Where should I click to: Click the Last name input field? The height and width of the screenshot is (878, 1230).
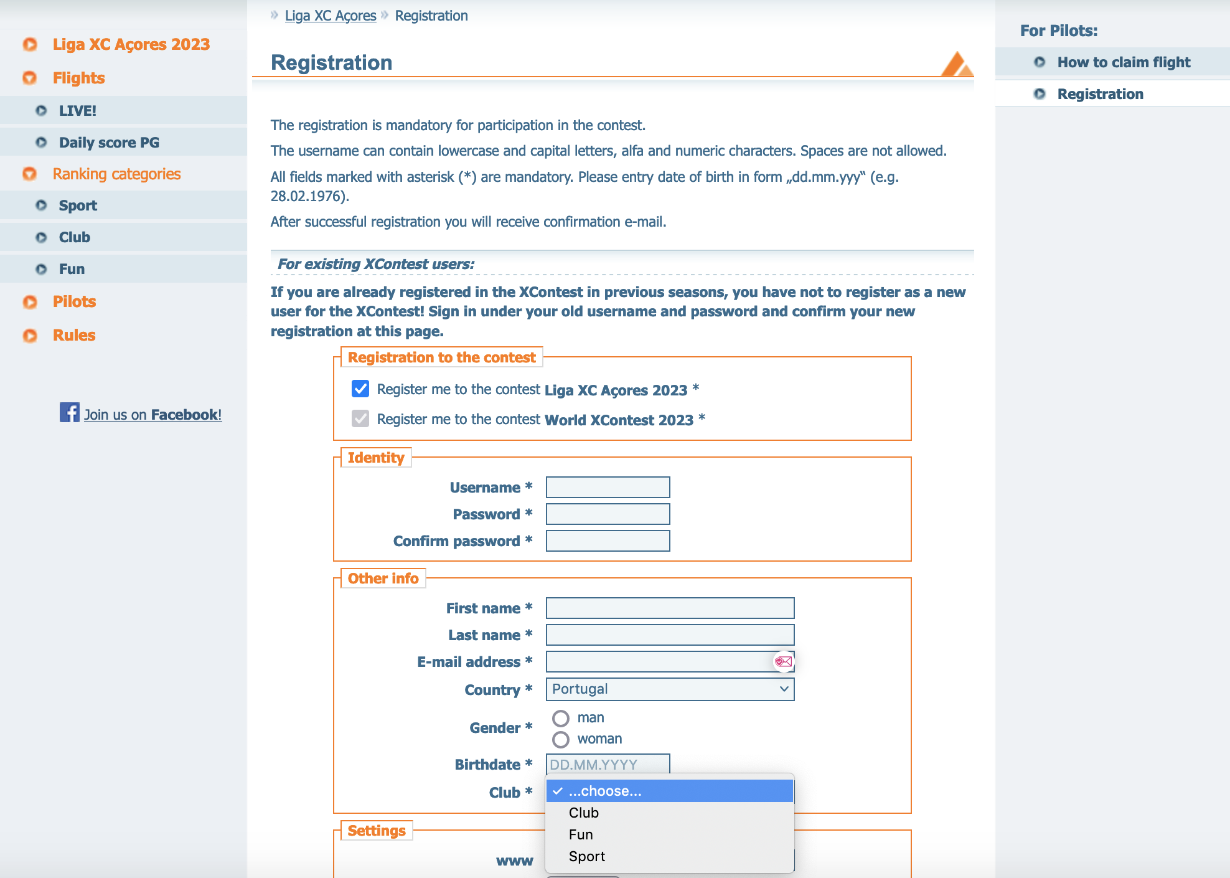[x=670, y=635]
